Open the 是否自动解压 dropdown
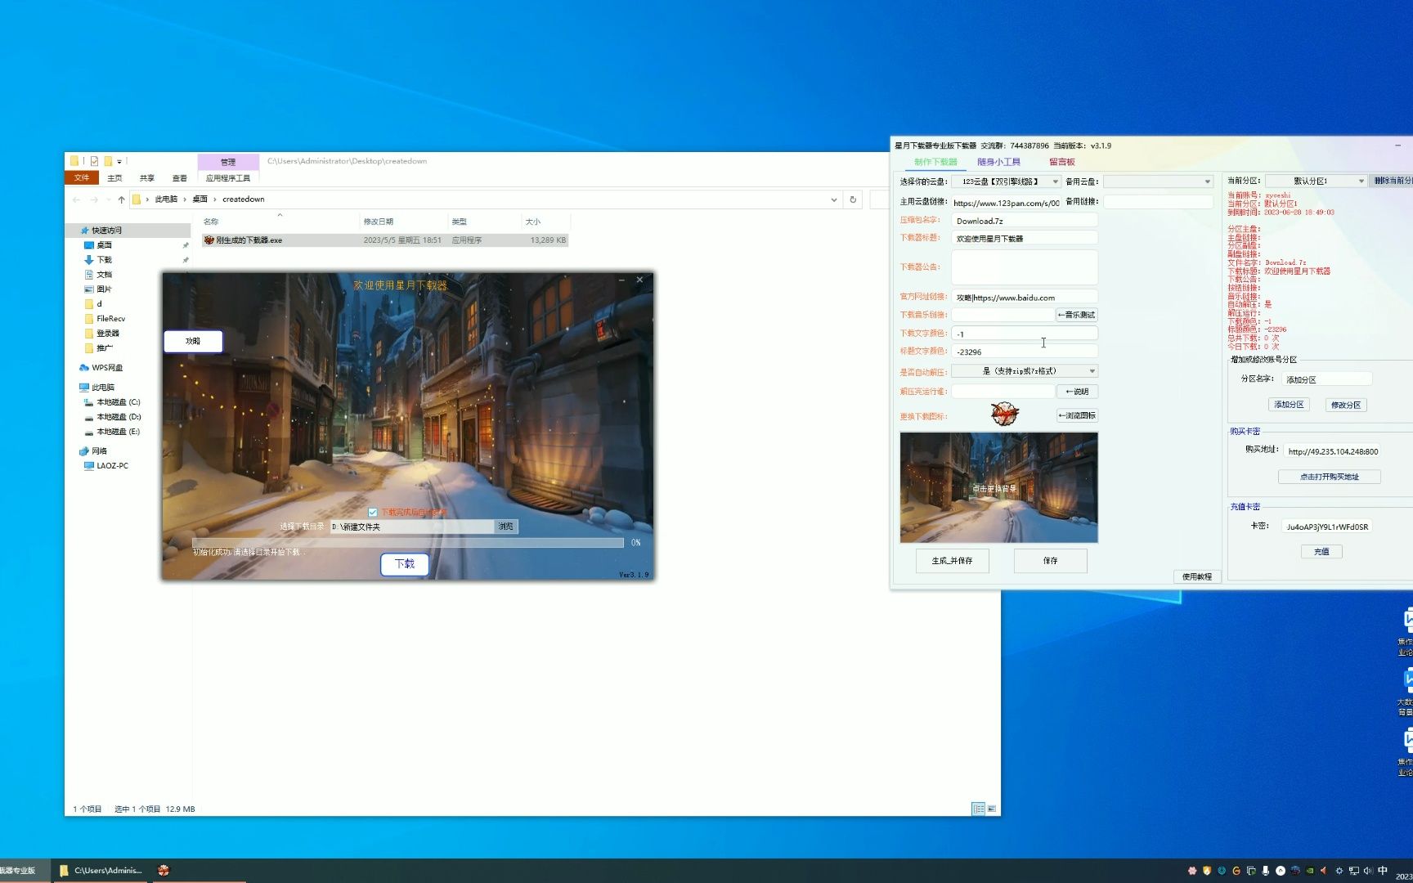The image size is (1413, 883). click(x=1024, y=371)
